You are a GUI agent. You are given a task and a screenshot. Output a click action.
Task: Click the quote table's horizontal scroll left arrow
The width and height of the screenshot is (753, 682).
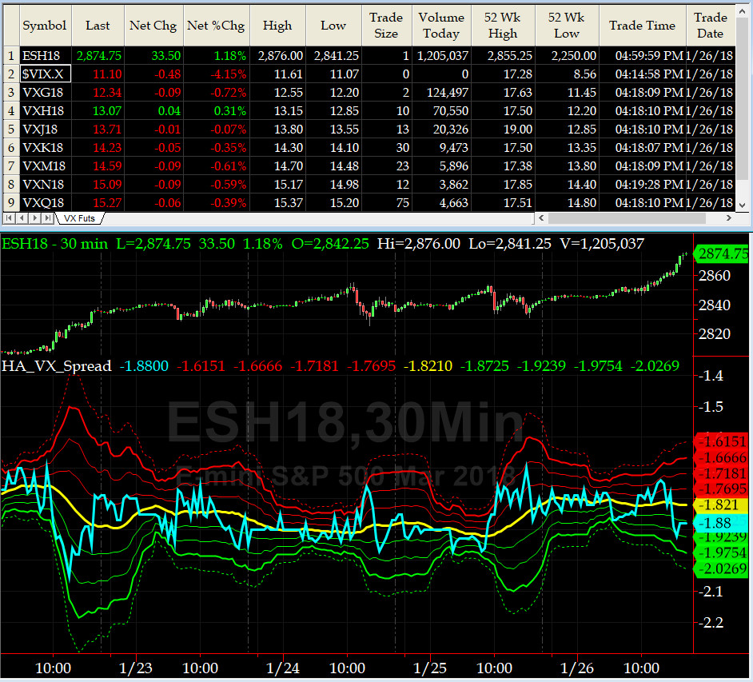(x=541, y=218)
